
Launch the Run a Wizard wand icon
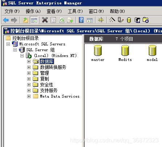pyautogui.click(x=112, y=20)
